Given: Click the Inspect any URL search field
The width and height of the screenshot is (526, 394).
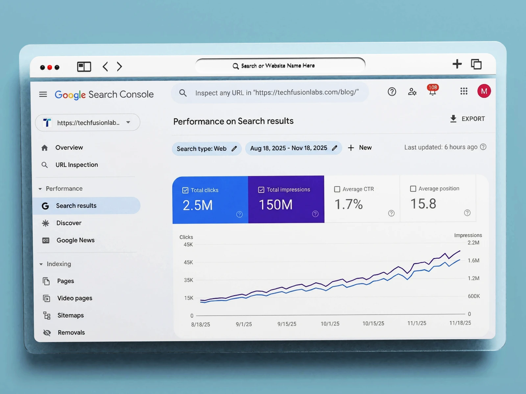Looking at the screenshot, I should (x=276, y=93).
